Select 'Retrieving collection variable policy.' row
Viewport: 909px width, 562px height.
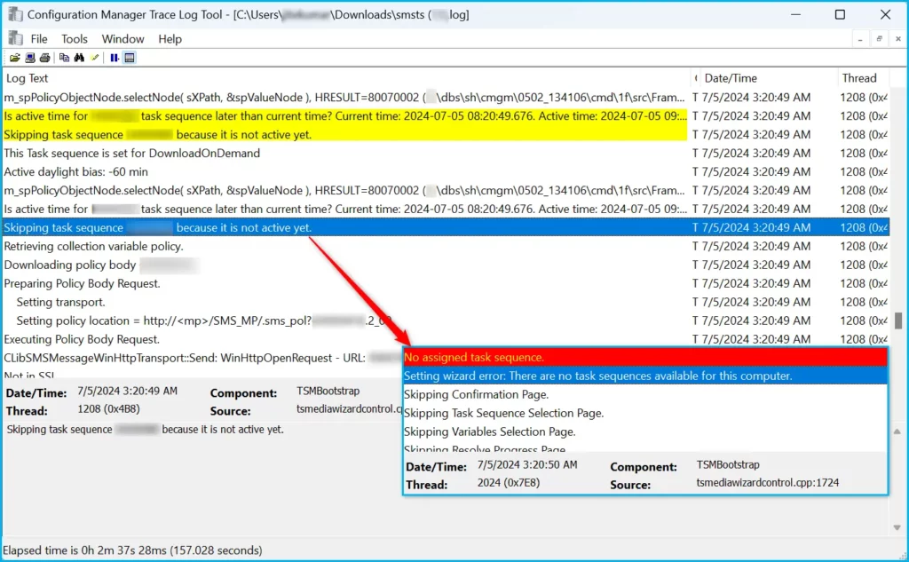[x=446, y=246]
